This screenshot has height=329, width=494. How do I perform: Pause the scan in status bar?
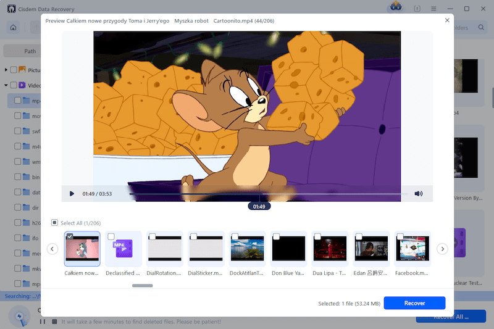click(43, 322)
